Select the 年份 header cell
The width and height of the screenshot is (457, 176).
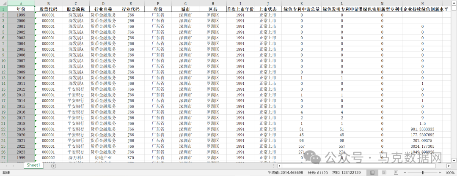pyautogui.click(x=21, y=9)
